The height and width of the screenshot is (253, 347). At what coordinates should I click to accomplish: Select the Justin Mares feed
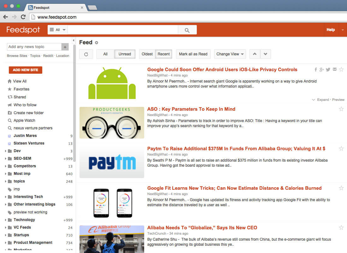click(25, 136)
